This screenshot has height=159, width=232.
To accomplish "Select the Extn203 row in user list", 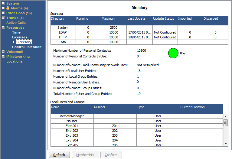I will tap(137, 135).
